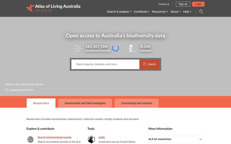Click the Explore & contribute heading
This screenshot has height=144, width=231.
(x=40, y=129)
